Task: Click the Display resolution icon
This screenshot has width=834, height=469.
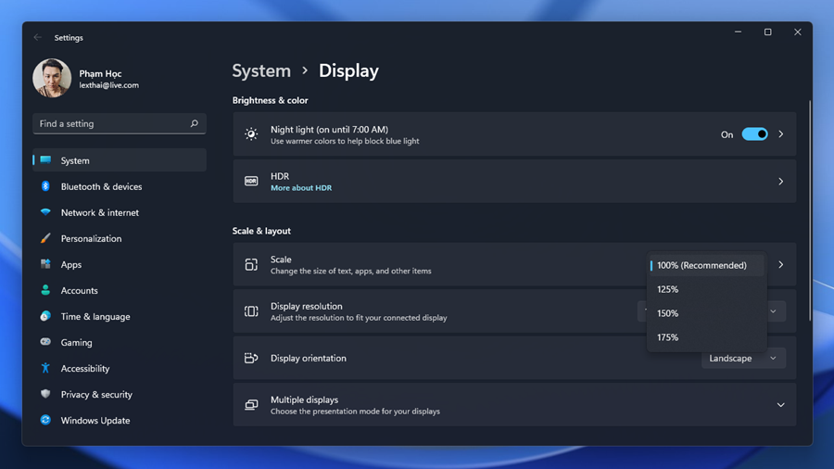Action: tap(251, 311)
